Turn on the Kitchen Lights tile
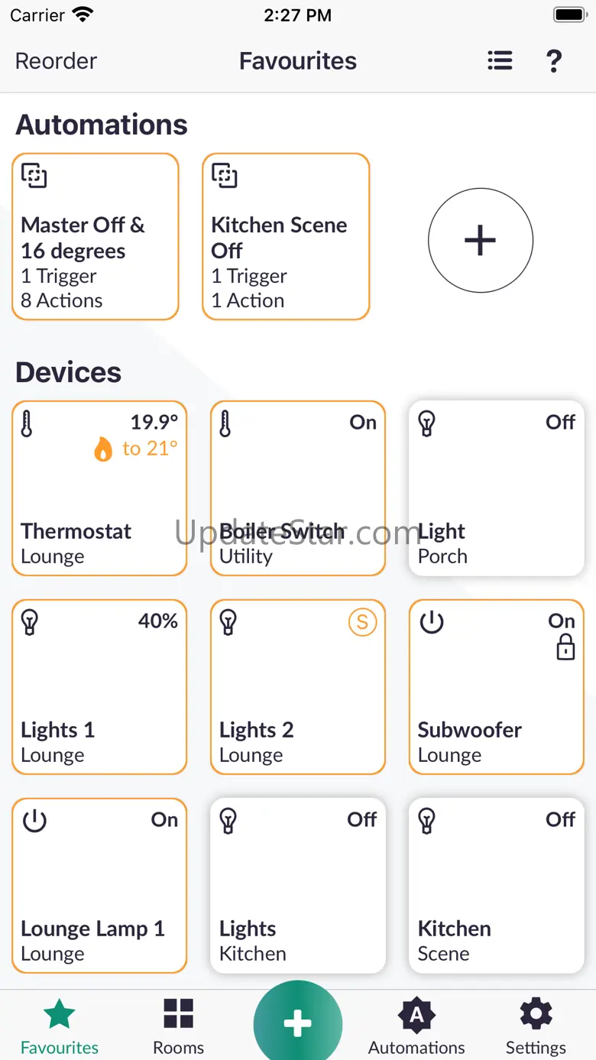The width and height of the screenshot is (596, 1060). (298, 886)
